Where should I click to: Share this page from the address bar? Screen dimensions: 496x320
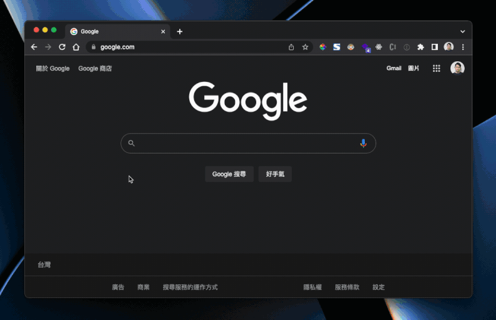291,47
